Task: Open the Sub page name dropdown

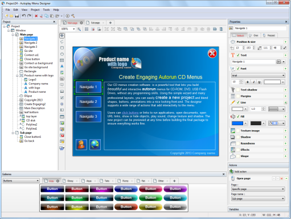Action: (x=258, y=199)
